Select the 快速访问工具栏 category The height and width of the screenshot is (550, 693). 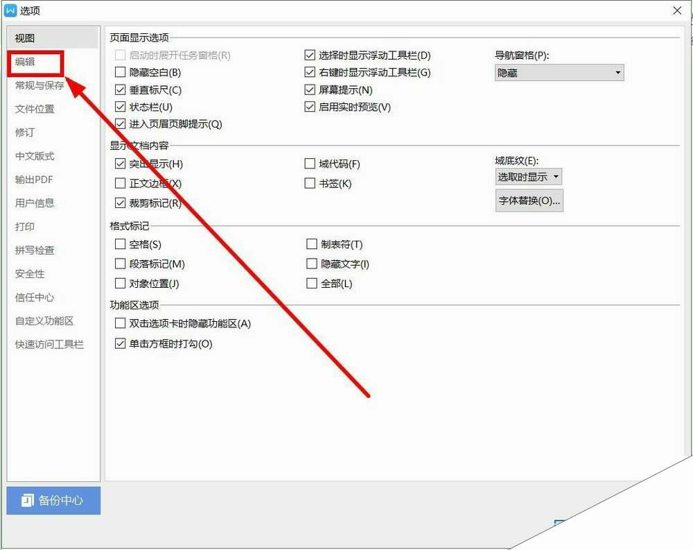pyautogui.click(x=49, y=344)
